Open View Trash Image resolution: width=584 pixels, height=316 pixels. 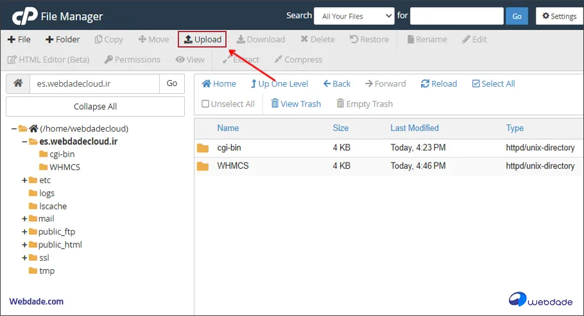(296, 103)
